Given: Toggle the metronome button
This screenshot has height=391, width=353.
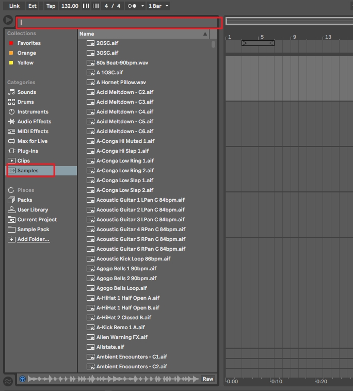Looking at the screenshot, I should click(x=132, y=6).
